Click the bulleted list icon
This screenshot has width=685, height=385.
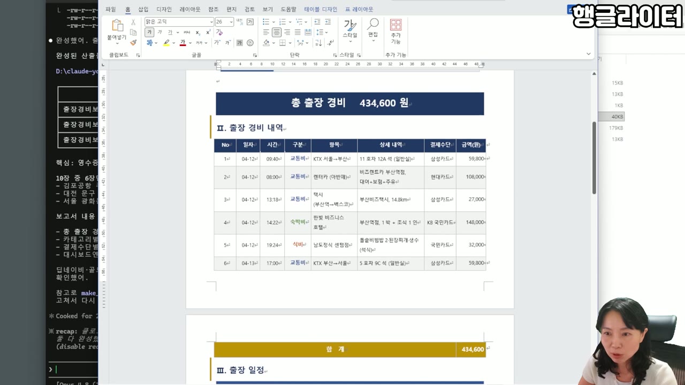click(x=265, y=22)
